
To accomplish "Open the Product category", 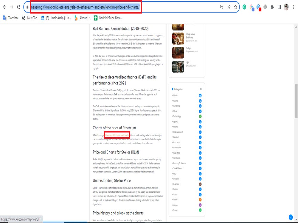I will [x=176, y=137].
